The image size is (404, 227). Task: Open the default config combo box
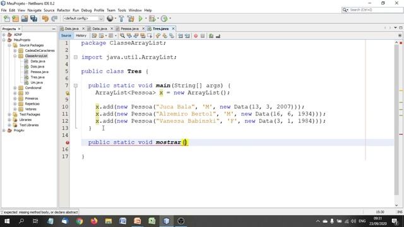(x=83, y=18)
